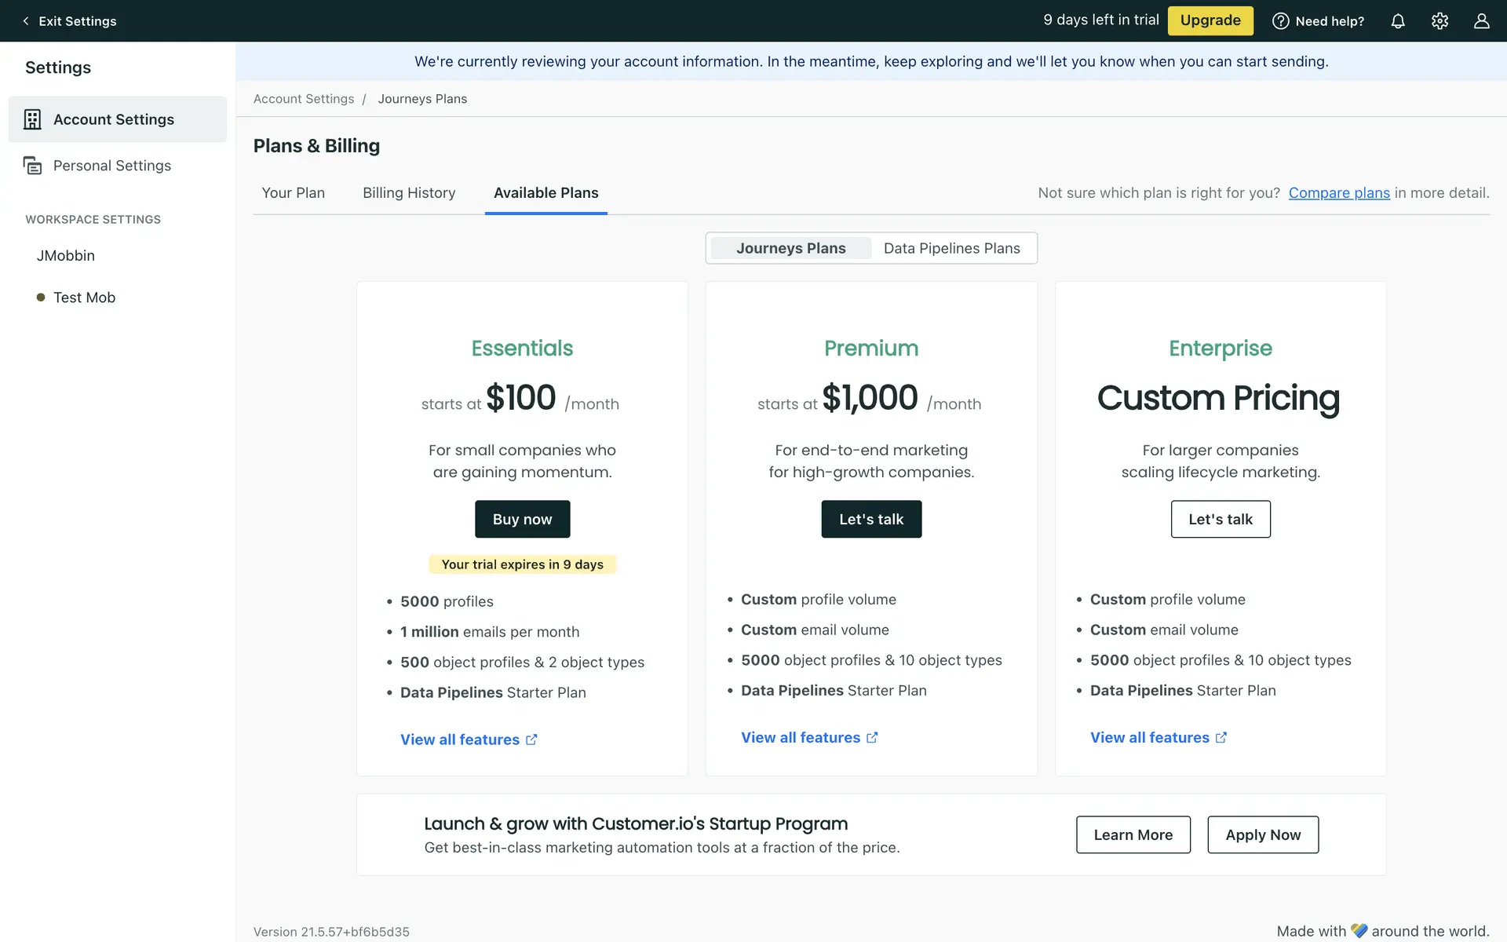Click Account Settings breadcrumb link
This screenshot has width=1507, height=942.
pos(304,99)
